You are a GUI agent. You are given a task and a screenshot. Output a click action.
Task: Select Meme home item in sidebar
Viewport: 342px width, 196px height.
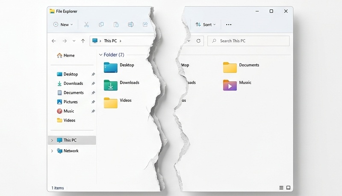66,56
